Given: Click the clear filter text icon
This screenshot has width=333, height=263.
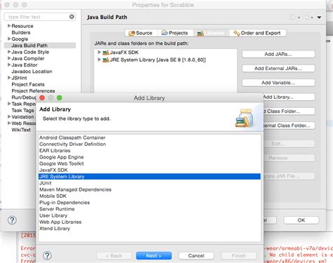Looking at the screenshot, I should 72,17.
